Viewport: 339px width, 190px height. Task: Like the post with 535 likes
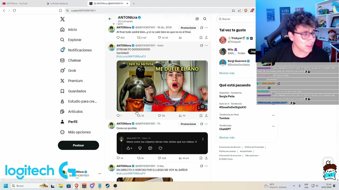(162, 158)
